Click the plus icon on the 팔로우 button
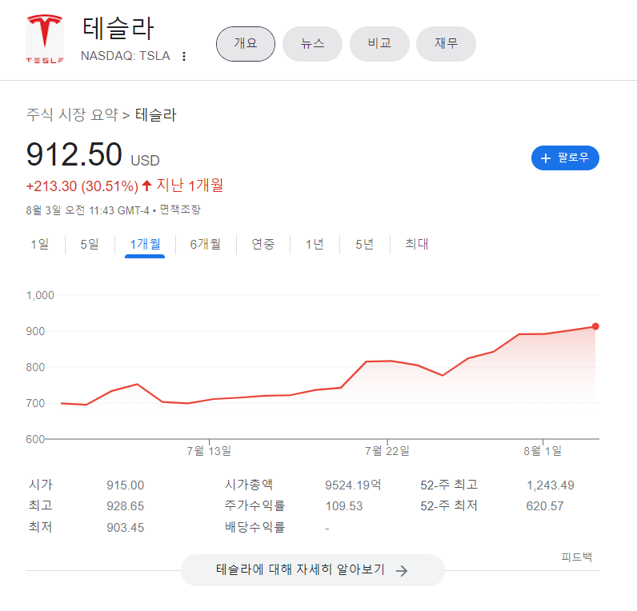 546,158
